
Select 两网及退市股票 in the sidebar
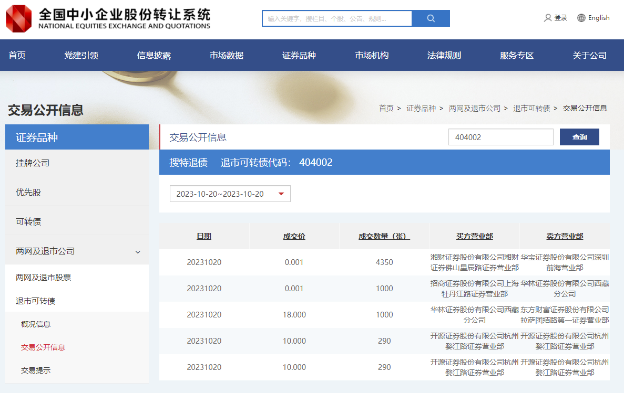tap(43, 278)
